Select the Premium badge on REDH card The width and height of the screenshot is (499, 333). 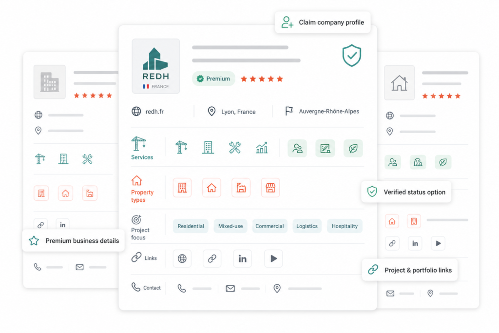click(213, 78)
